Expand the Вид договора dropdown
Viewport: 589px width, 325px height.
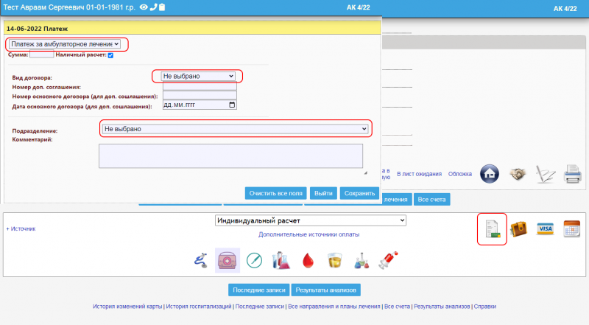(199, 76)
